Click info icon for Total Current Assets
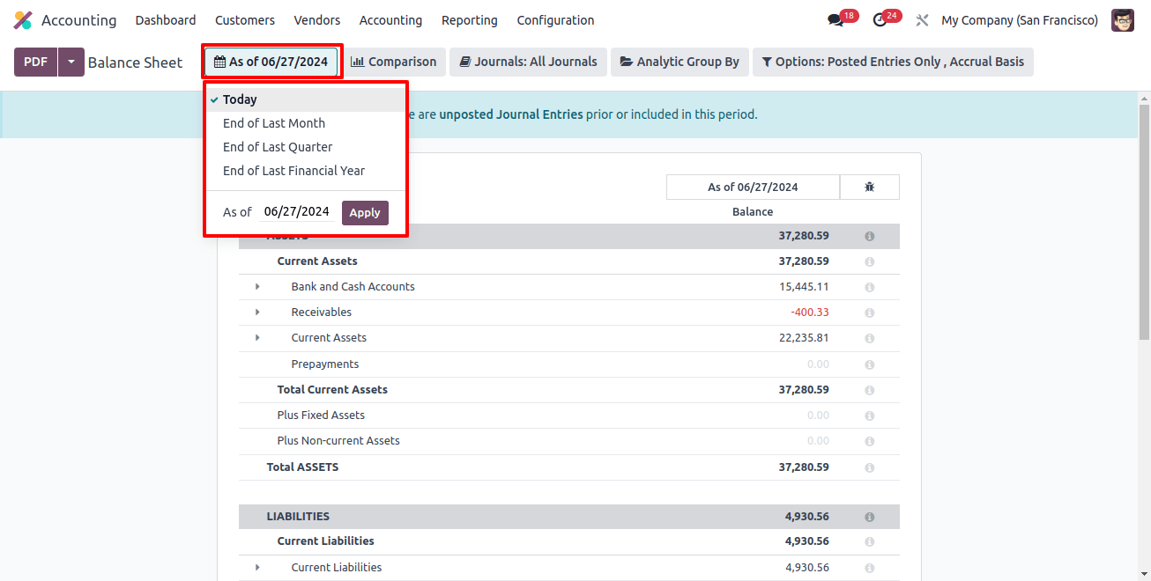Image resolution: width=1151 pixels, height=581 pixels. point(870,391)
